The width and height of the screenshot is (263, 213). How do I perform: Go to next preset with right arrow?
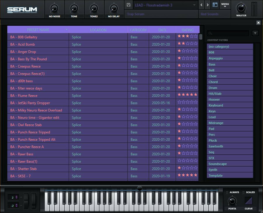click(208, 5)
